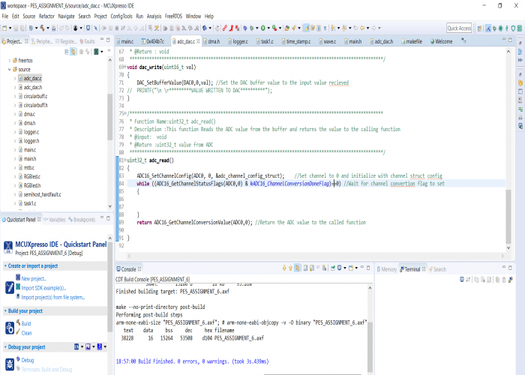This screenshot has width=525, height=375.
Task: Switch to Peripherals view tab
Action: 43,41
